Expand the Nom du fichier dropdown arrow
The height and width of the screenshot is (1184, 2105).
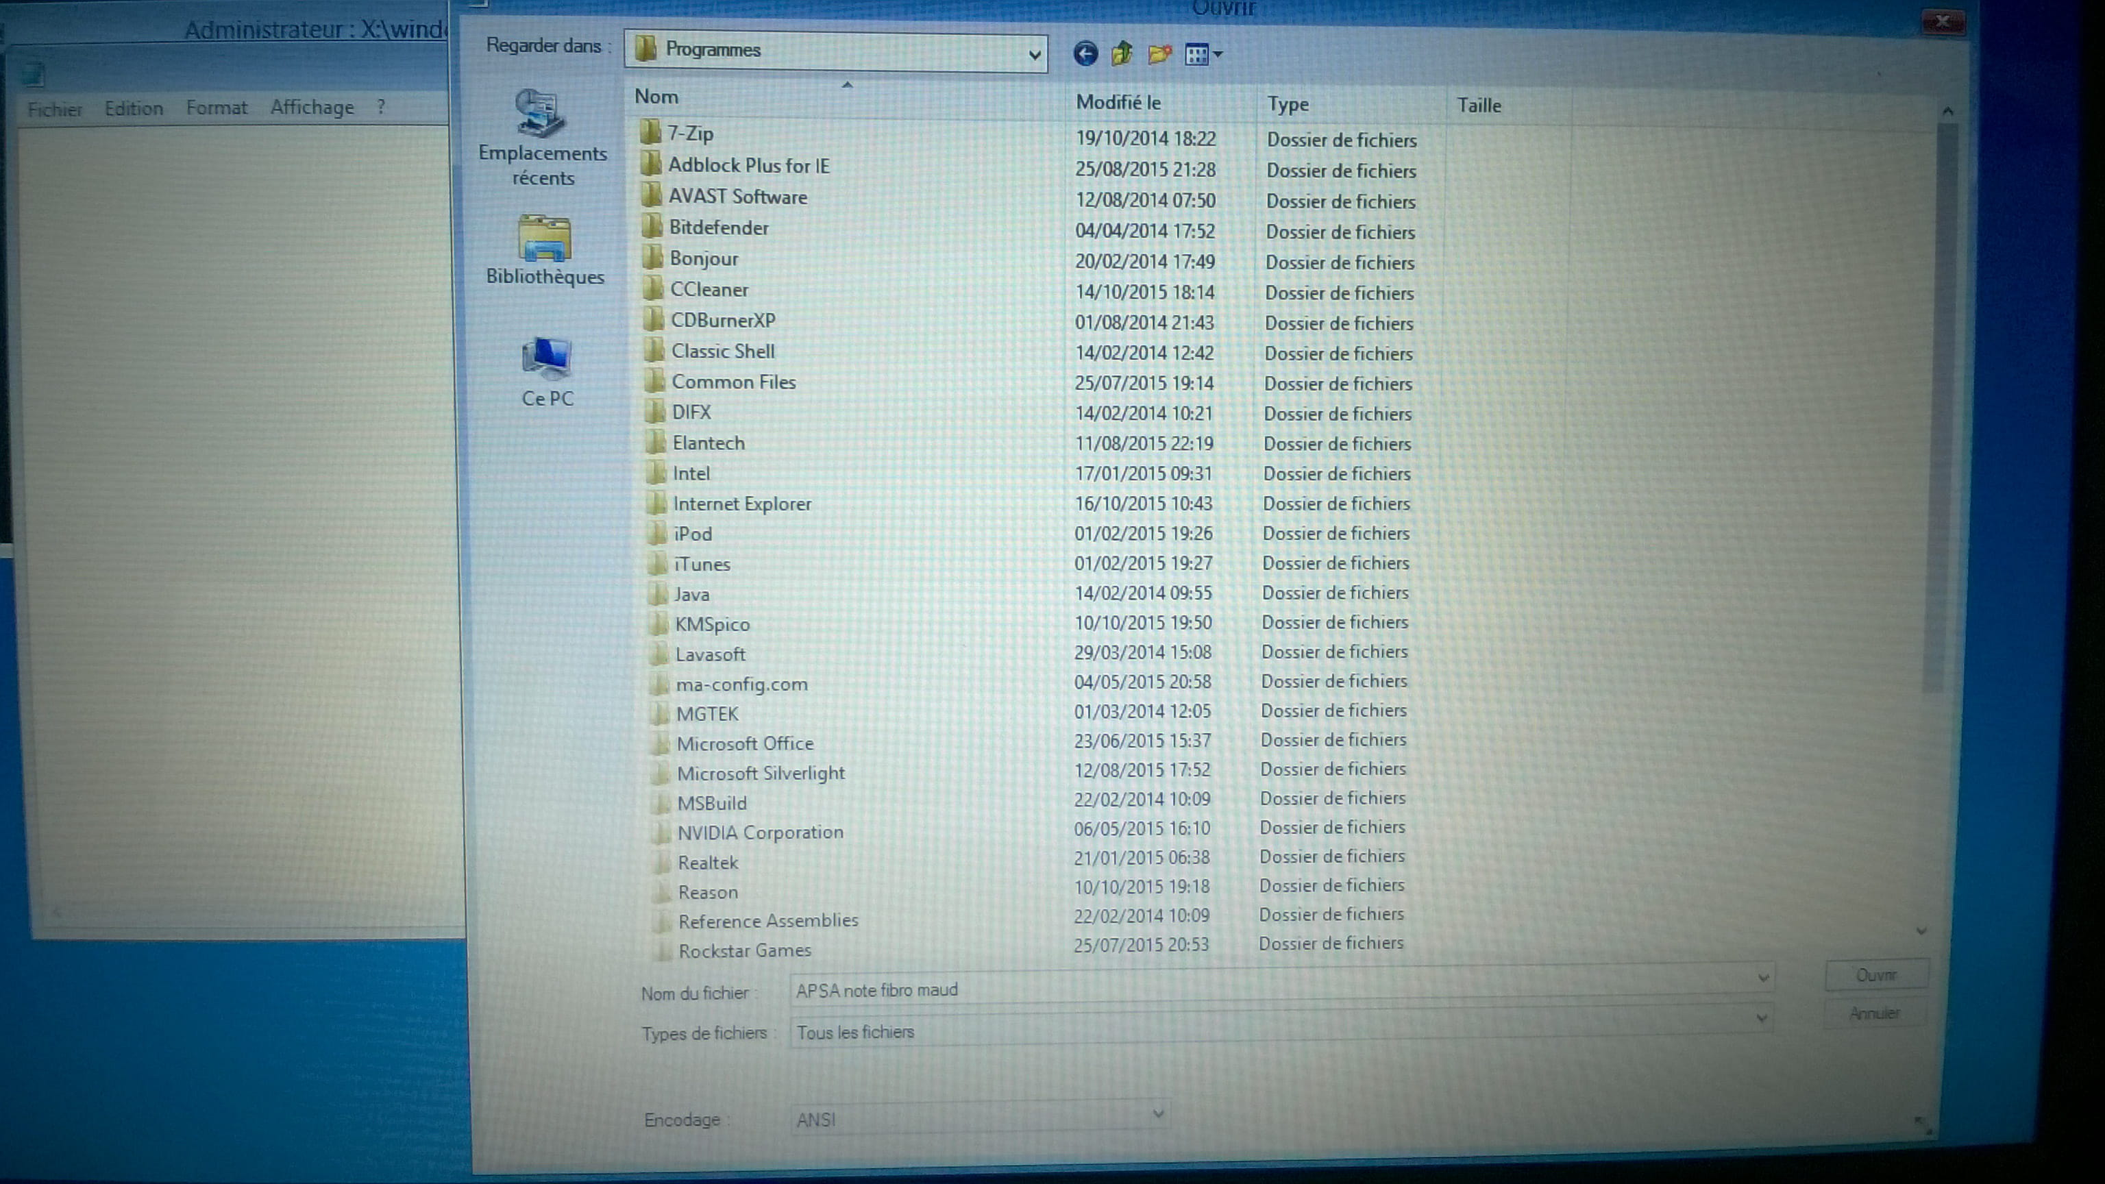1762,978
